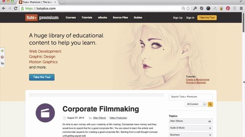The height and width of the screenshot is (137, 245).
Task: Expand the All Content dropdown
Action: pos(196,104)
